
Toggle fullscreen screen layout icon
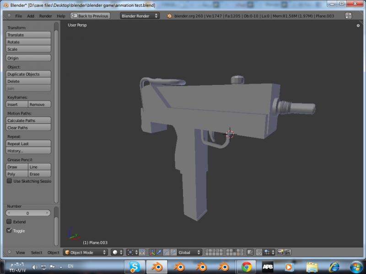click(348, 16)
